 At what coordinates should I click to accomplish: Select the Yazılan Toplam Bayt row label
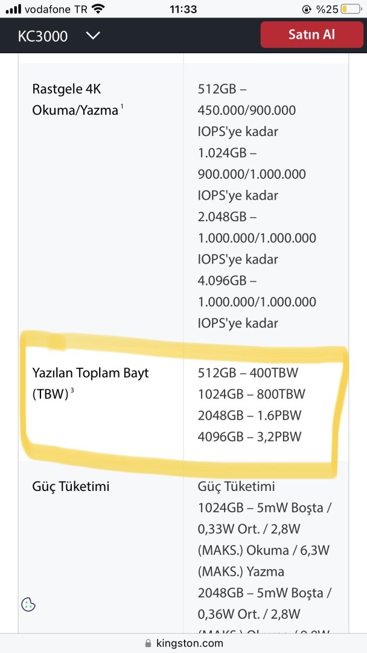coord(90,372)
